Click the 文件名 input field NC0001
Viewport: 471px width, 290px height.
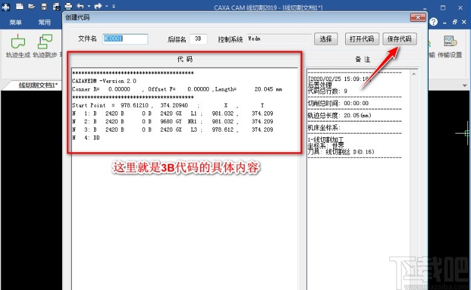click(125, 39)
